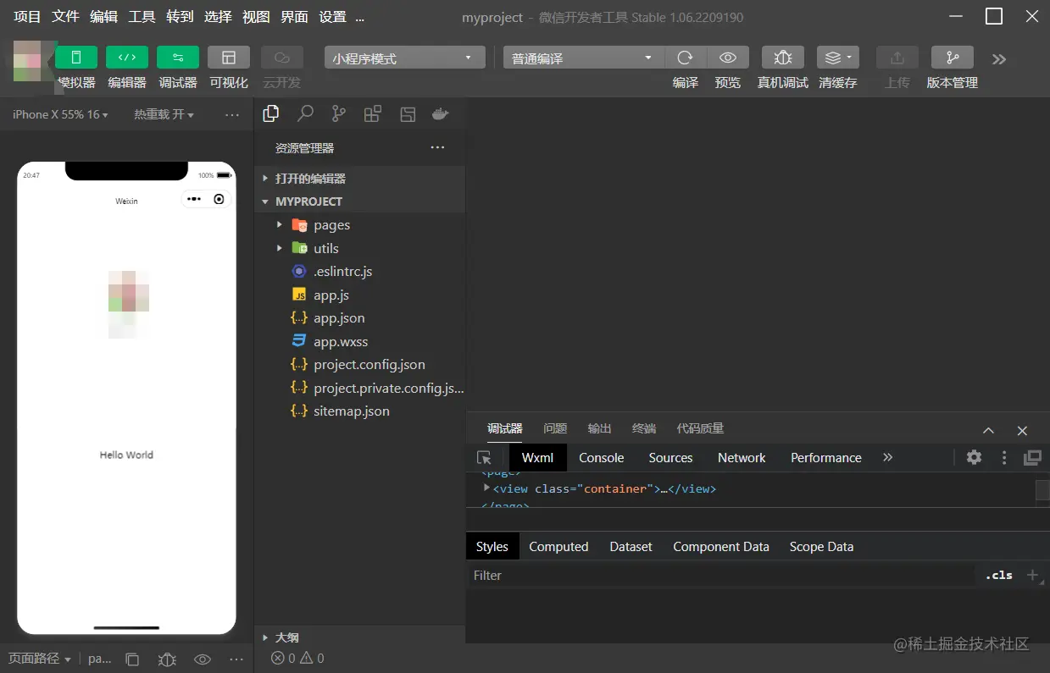Click the preview (预览) eye icon
Image resolution: width=1050 pixels, height=673 pixels.
(727, 58)
